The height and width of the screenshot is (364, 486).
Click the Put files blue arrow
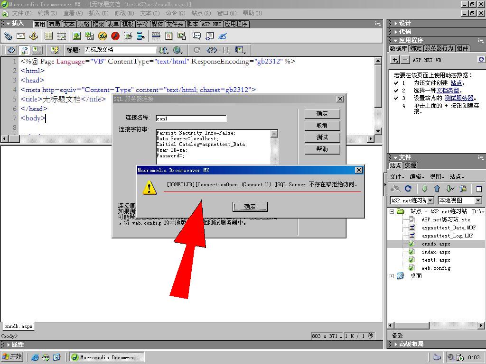[x=437, y=189]
